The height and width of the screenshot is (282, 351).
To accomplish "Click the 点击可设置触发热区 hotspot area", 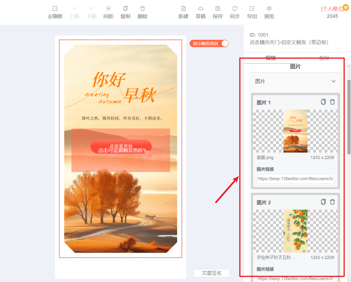I will click(121, 150).
